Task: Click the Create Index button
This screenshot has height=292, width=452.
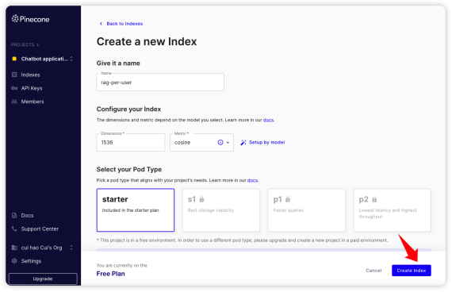Action: pyautogui.click(x=412, y=271)
